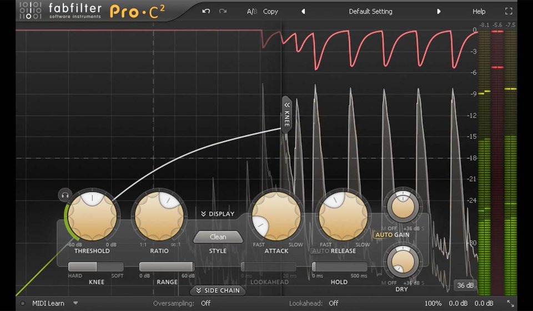This screenshot has height=311, width=533.
Task: Click the Copy button
Action: pos(270,12)
